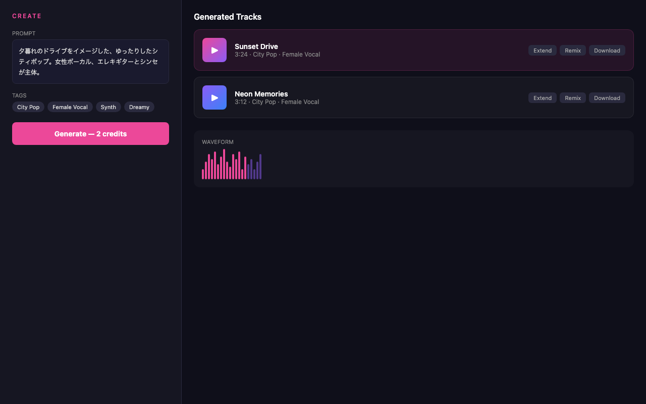The width and height of the screenshot is (646, 404).
Task: Click inside the prompt text field
Action: (90, 61)
